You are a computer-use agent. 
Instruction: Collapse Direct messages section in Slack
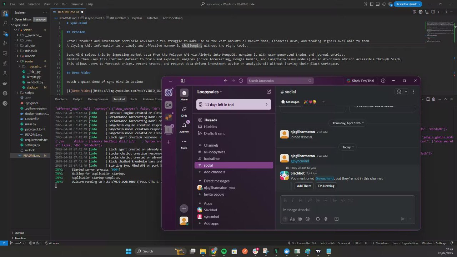(x=200, y=181)
